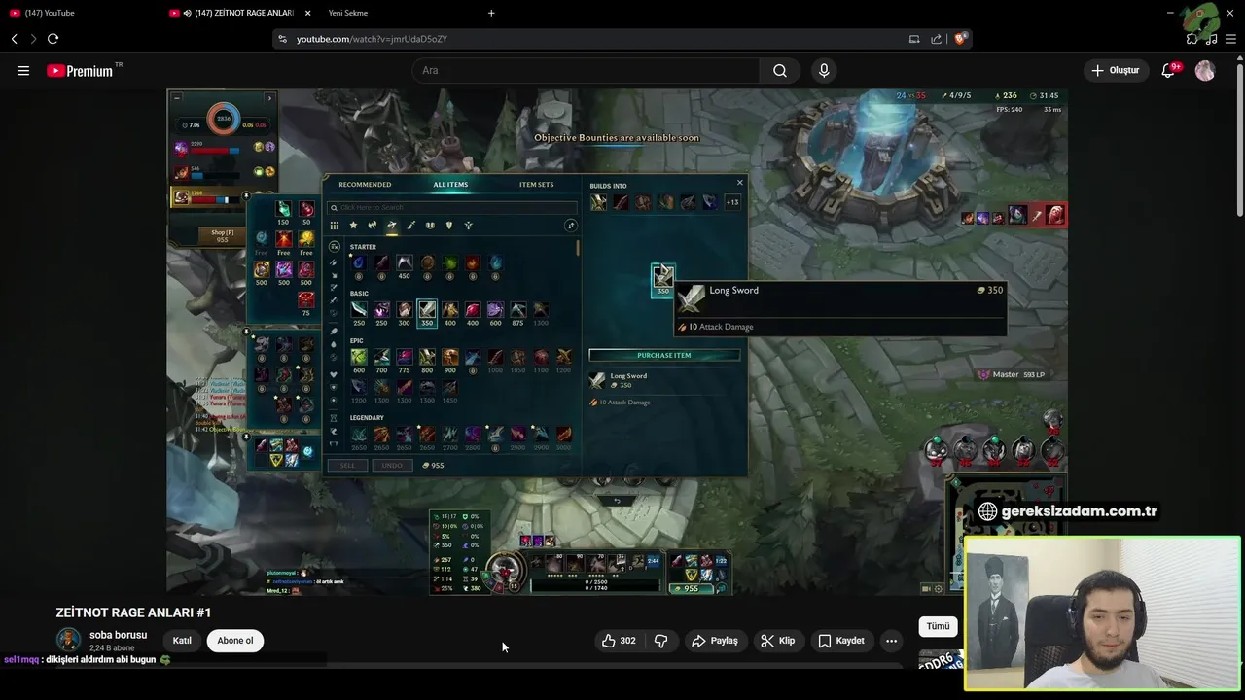1245x700 pixels.
Task: Toggle the pin on the consumables panel
Action: coord(247,196)
